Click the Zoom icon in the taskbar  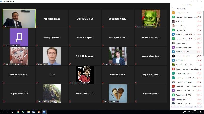44,112
